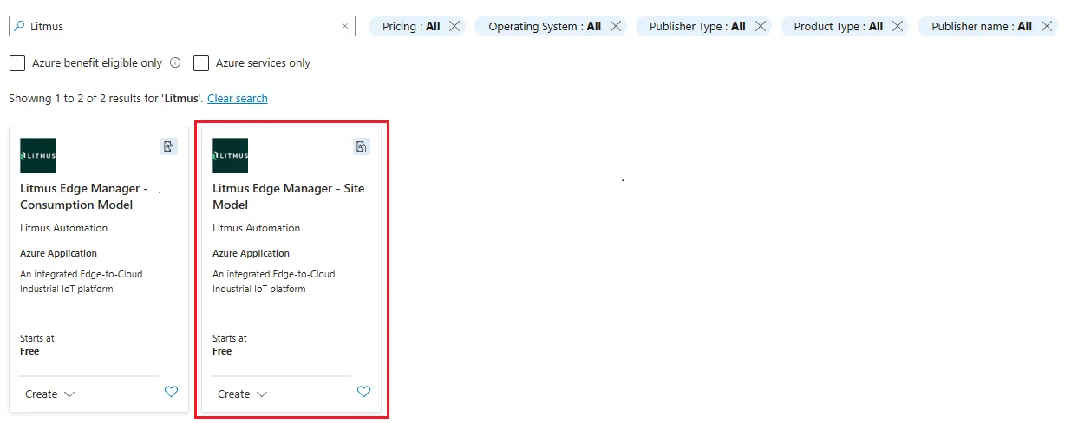Favorite the Site Model offering with heart

(363, 392)
